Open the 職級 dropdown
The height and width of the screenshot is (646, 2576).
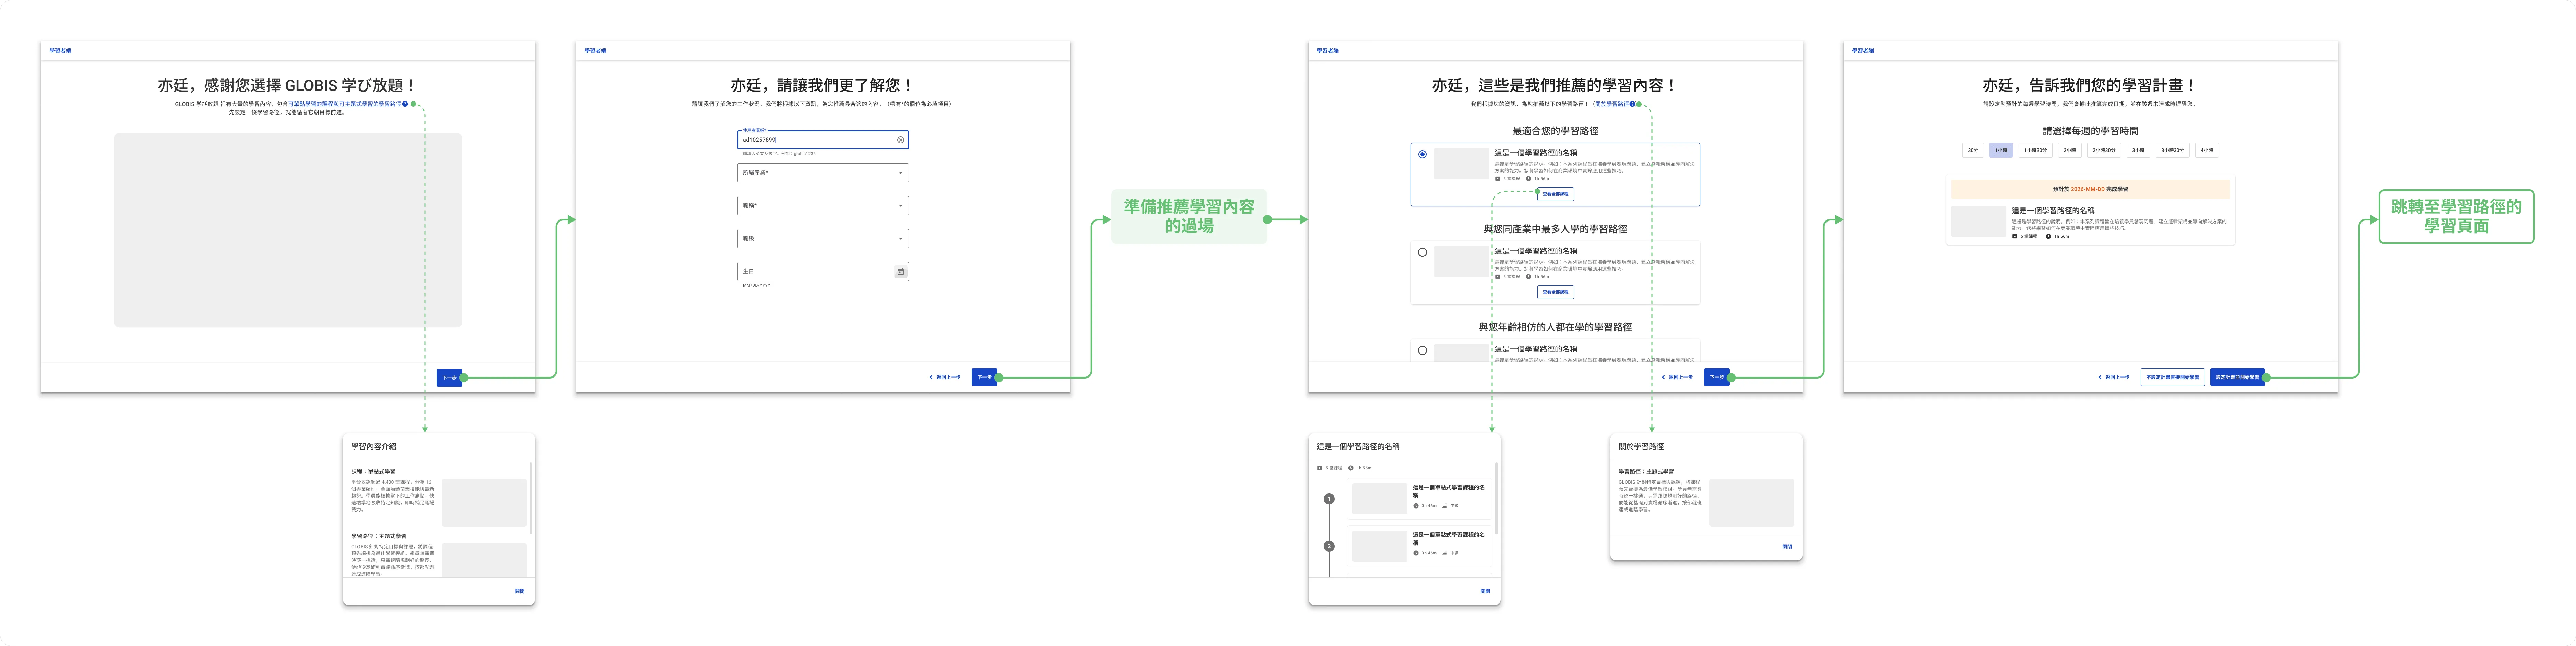click(823, 239)
